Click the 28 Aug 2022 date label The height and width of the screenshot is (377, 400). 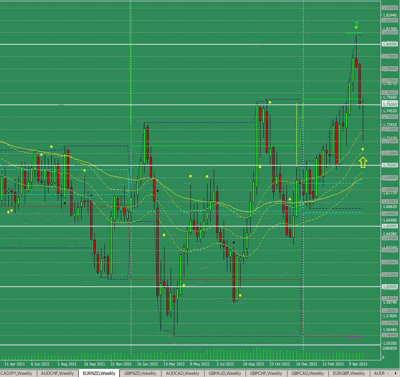pyautogui.click(x=253, y=364)
